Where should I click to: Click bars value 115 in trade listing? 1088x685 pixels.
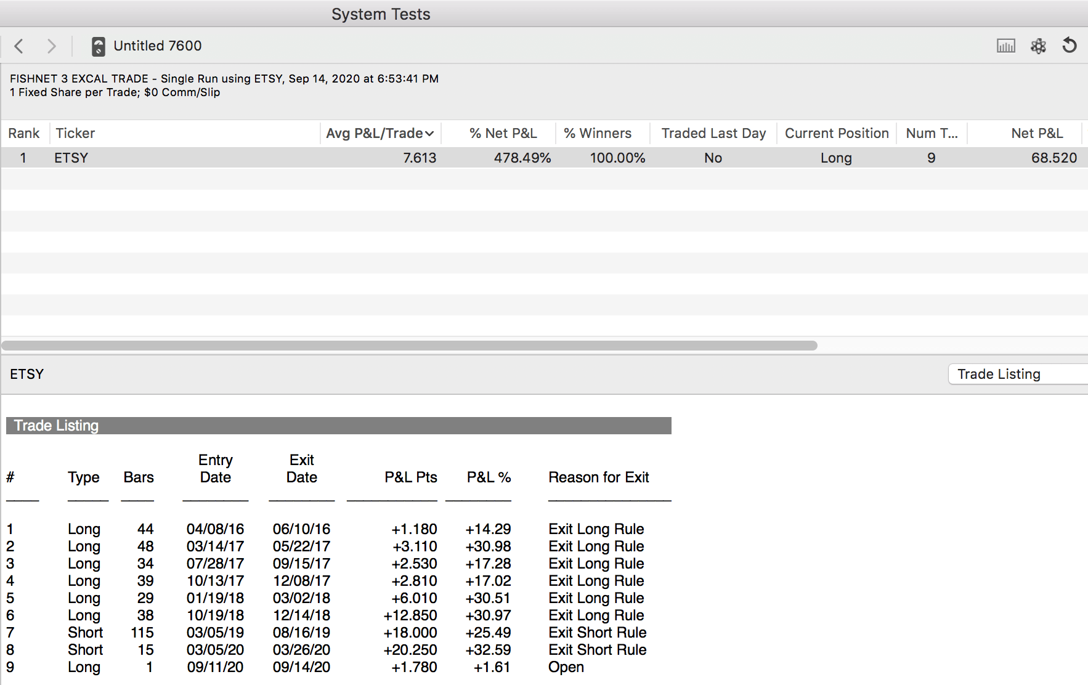[142, 633]
